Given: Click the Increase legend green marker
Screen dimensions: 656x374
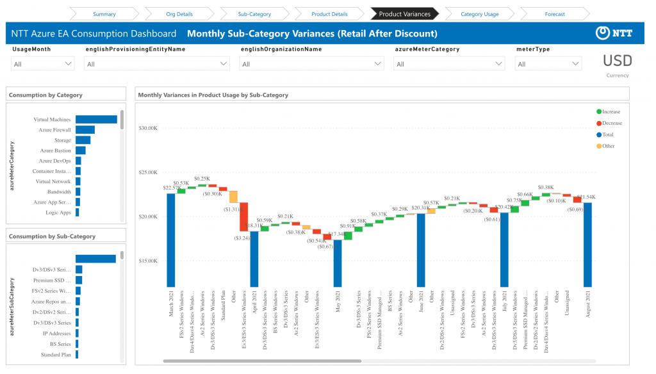Looking at the screenshot, I should click(599, 111).
